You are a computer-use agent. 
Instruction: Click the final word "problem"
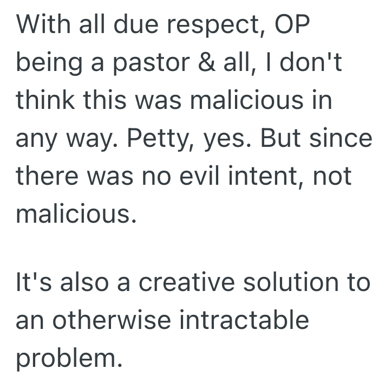(66, 359)
